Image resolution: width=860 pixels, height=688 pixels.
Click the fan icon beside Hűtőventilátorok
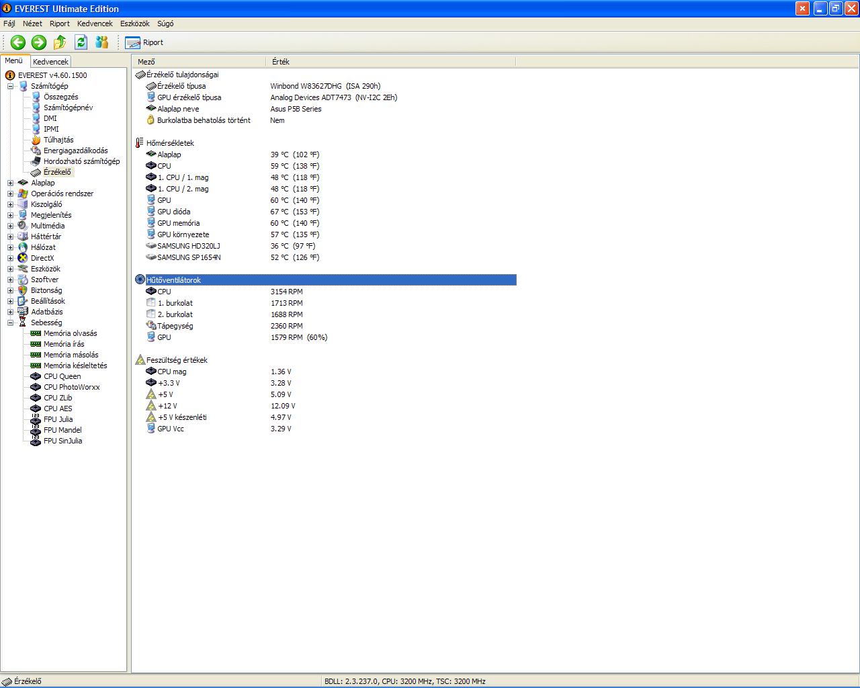click(140, 279)
